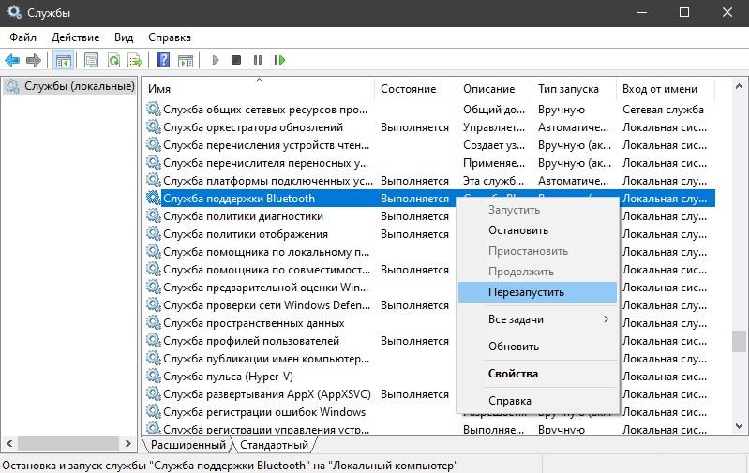Choose Остановить in the context menu

pos(537,230)
